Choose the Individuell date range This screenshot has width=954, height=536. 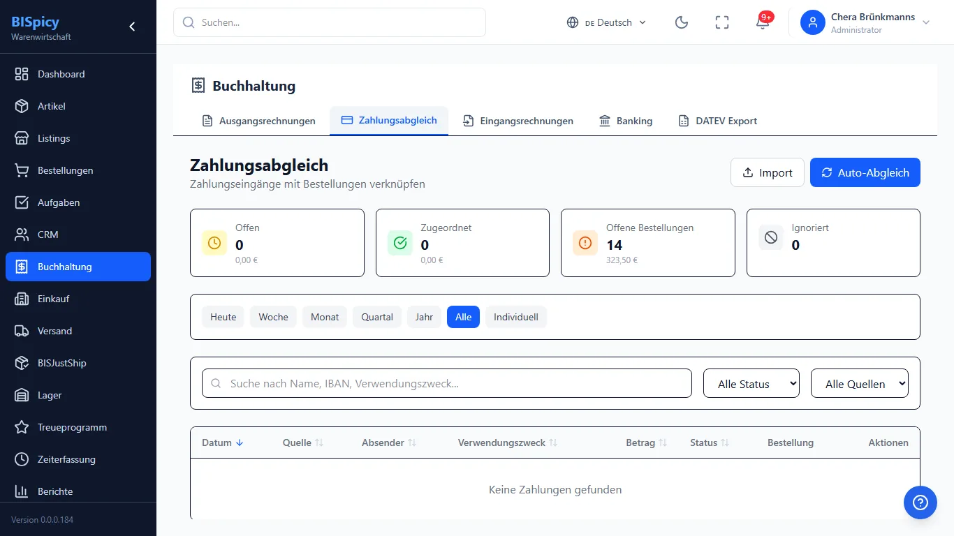[516, 317]
